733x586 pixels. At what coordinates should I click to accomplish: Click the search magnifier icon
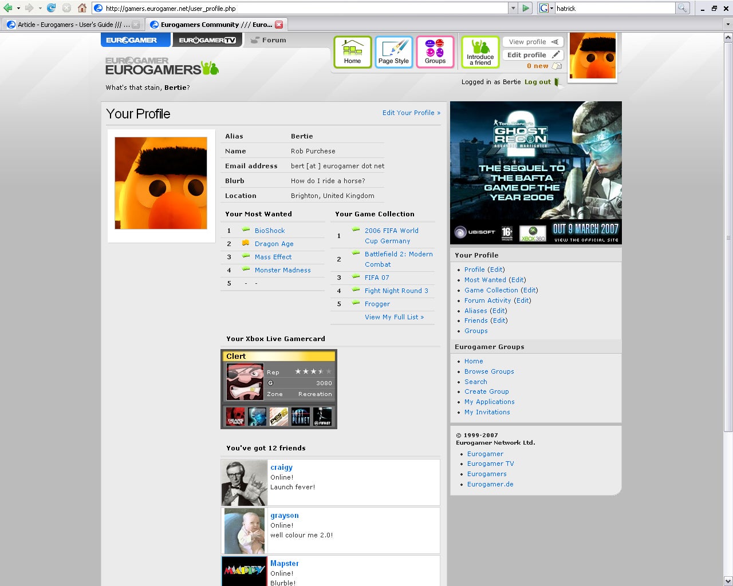(x=682, y=8)
